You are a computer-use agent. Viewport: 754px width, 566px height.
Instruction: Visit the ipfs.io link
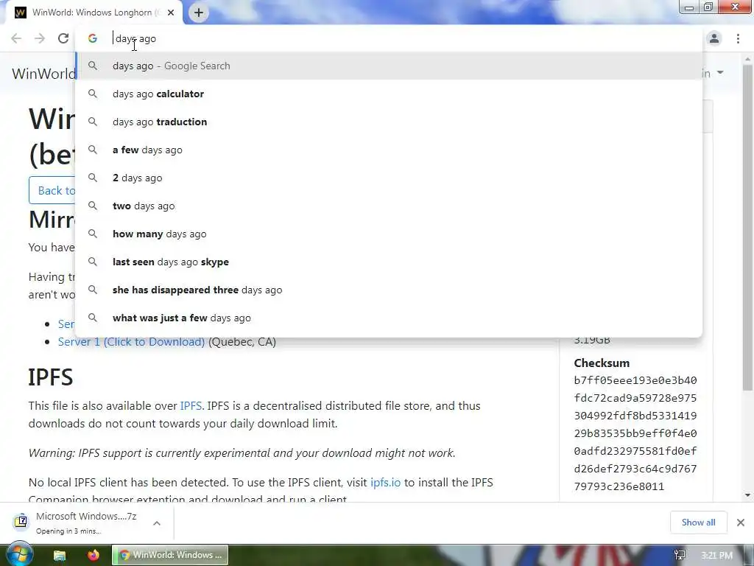pyautogui.click(x=385, y=482)
